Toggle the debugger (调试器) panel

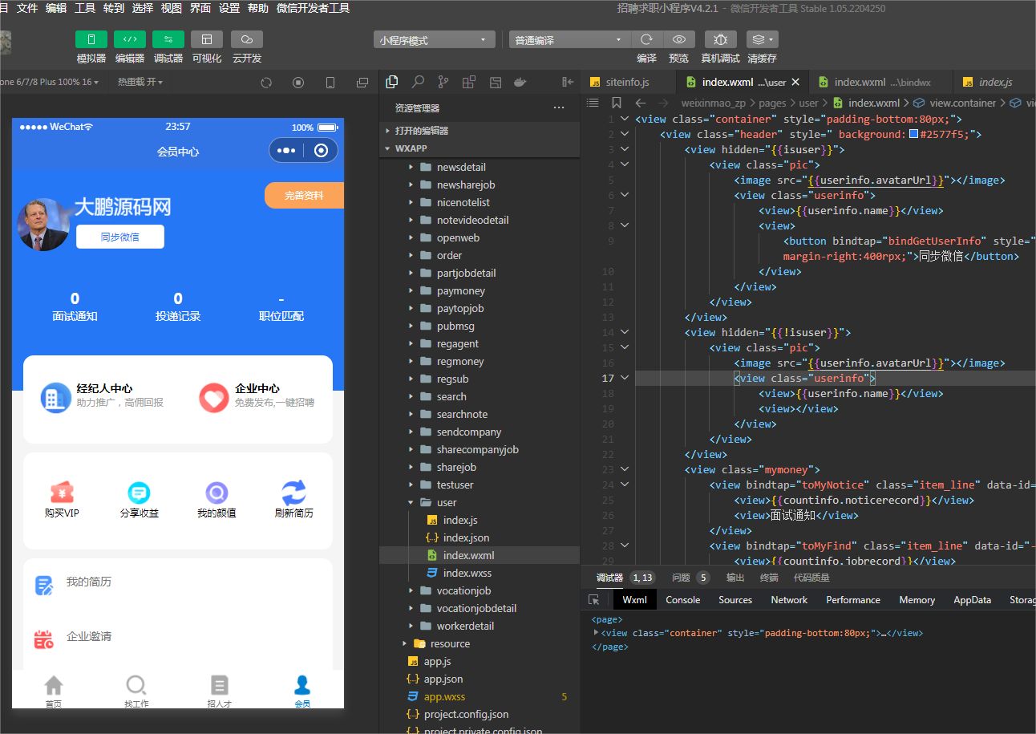click(x=168, y=39)
